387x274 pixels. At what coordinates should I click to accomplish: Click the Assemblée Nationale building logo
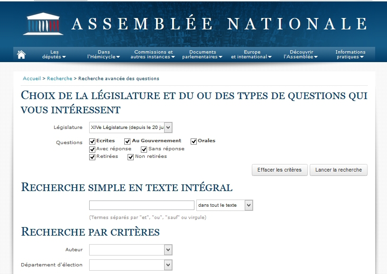(43, 24)
